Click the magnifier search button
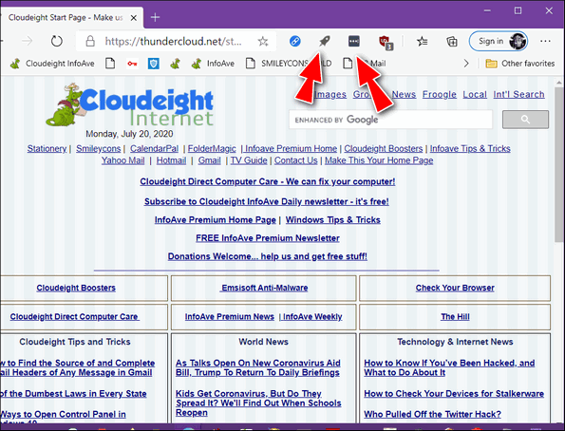This screenshot has width=565, height=431. tap(525, 120)
